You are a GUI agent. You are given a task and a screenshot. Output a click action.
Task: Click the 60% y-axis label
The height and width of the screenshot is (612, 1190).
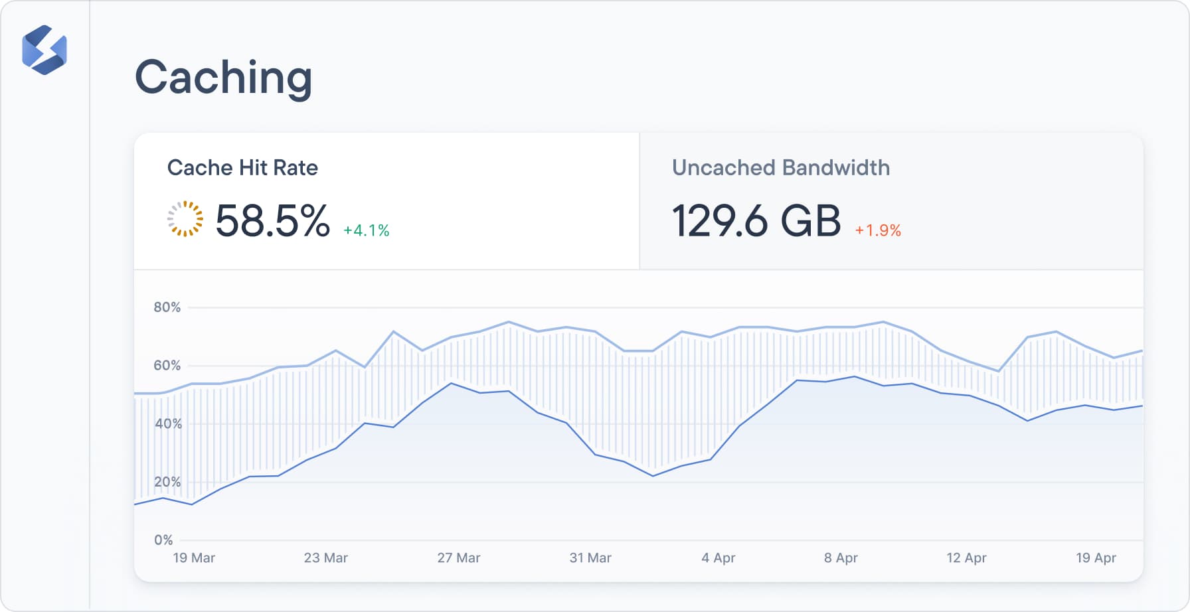(167, 365)
